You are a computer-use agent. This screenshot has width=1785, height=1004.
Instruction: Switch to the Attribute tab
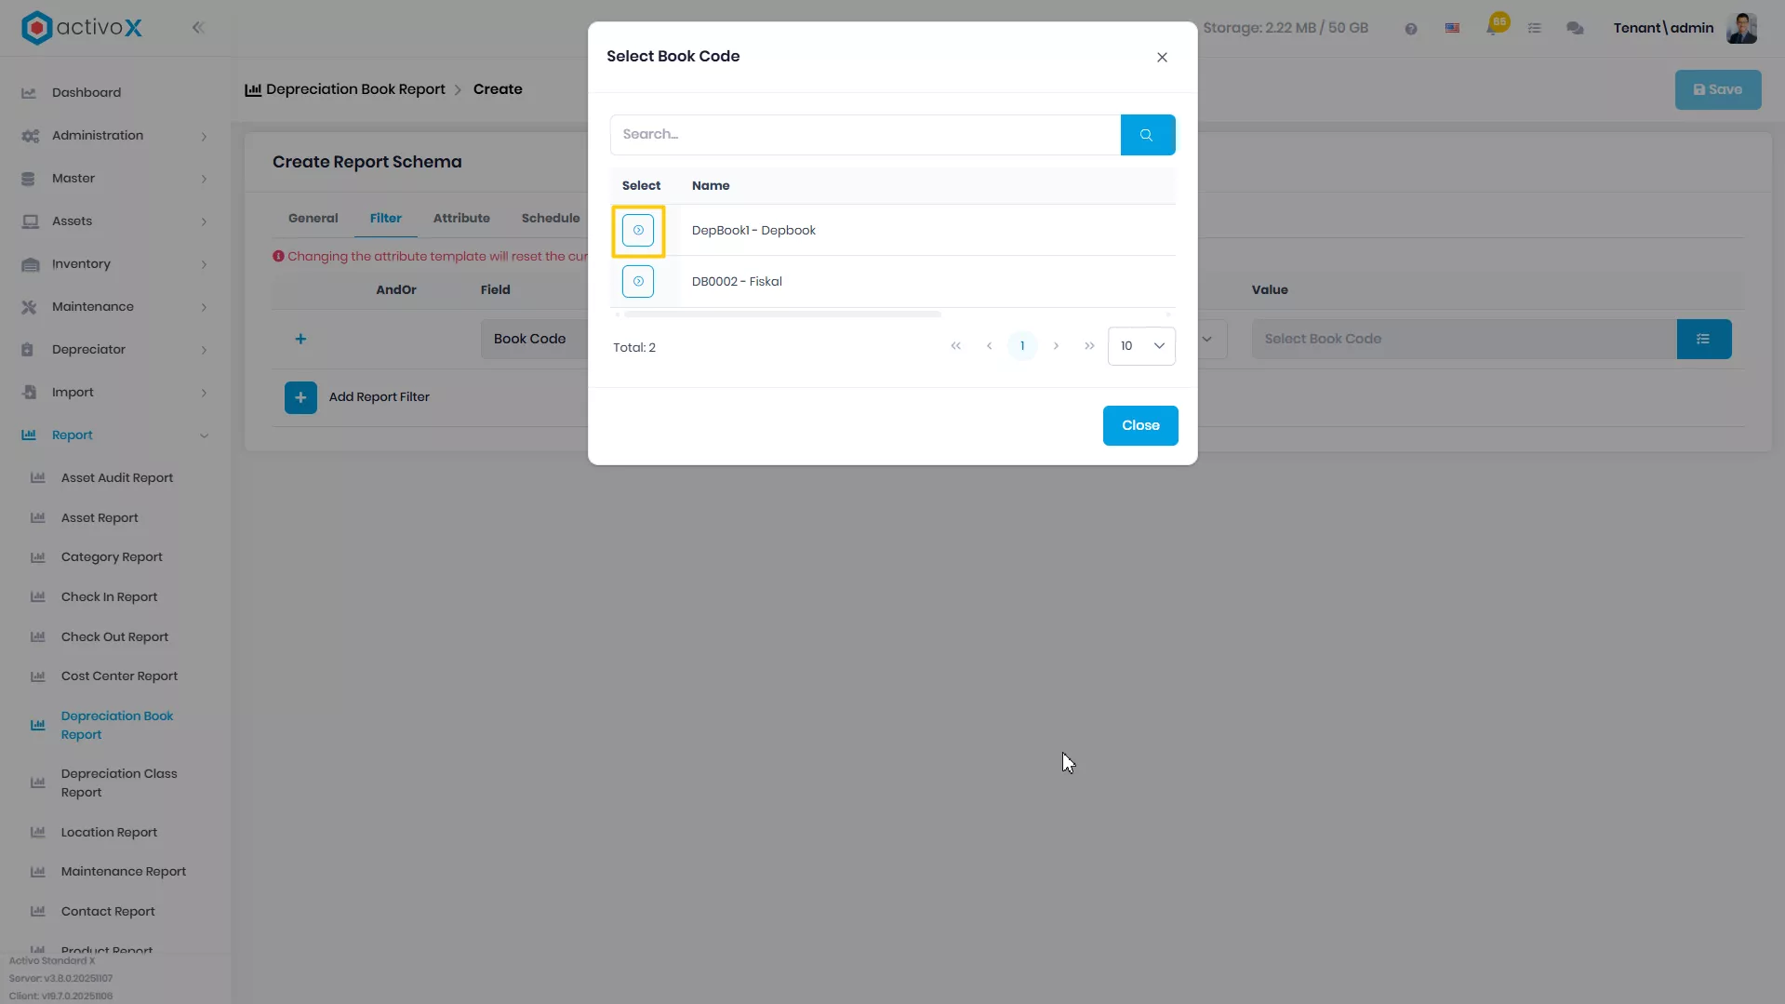pyautogui.click(x=461, y=218)
